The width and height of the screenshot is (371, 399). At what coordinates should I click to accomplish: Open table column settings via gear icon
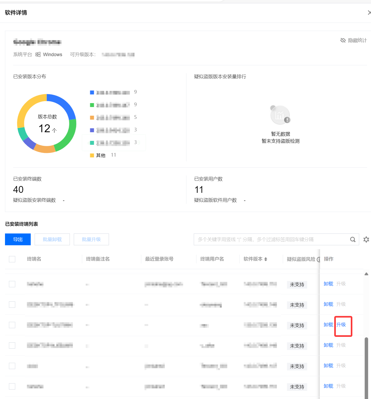tap(366, 240)
